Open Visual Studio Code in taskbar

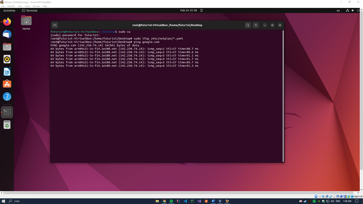pyautogui.click(x=185, y=201)
